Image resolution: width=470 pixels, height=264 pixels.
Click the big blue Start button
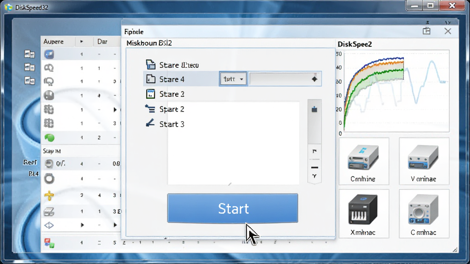click(x=233, y=209)
